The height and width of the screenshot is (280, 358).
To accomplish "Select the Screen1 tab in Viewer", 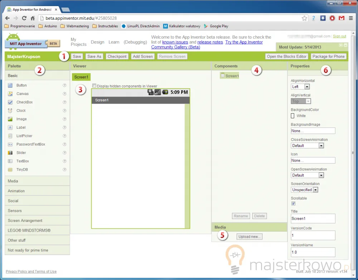I will coord(81,77).
